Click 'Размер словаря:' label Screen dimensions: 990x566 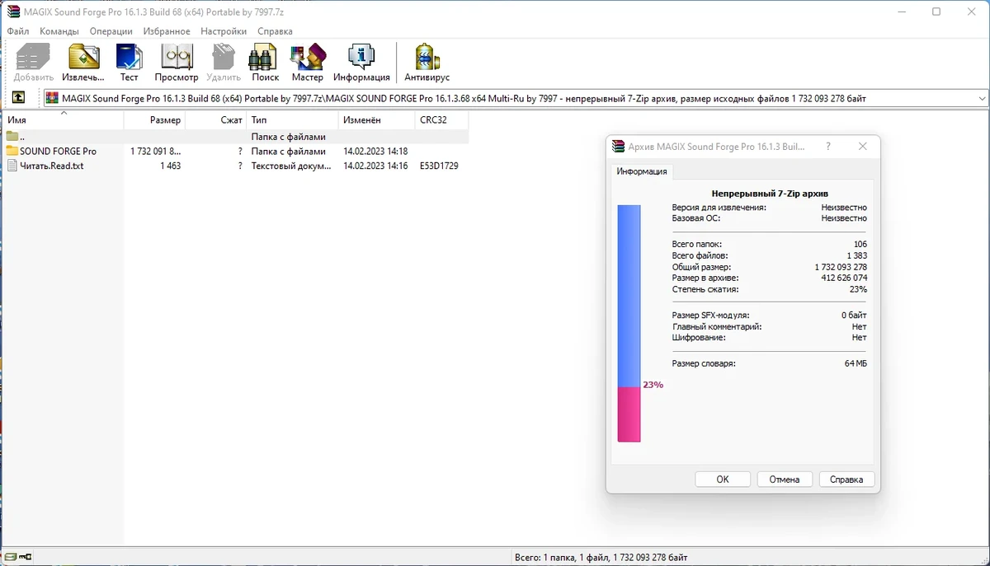704,363
